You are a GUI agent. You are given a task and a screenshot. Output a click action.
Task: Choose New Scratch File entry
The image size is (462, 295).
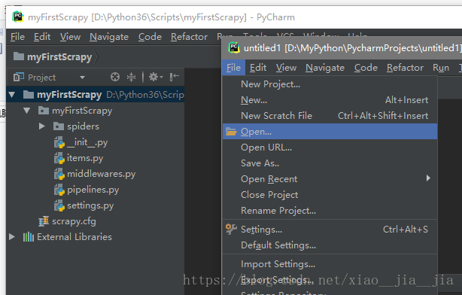point(330,116)
